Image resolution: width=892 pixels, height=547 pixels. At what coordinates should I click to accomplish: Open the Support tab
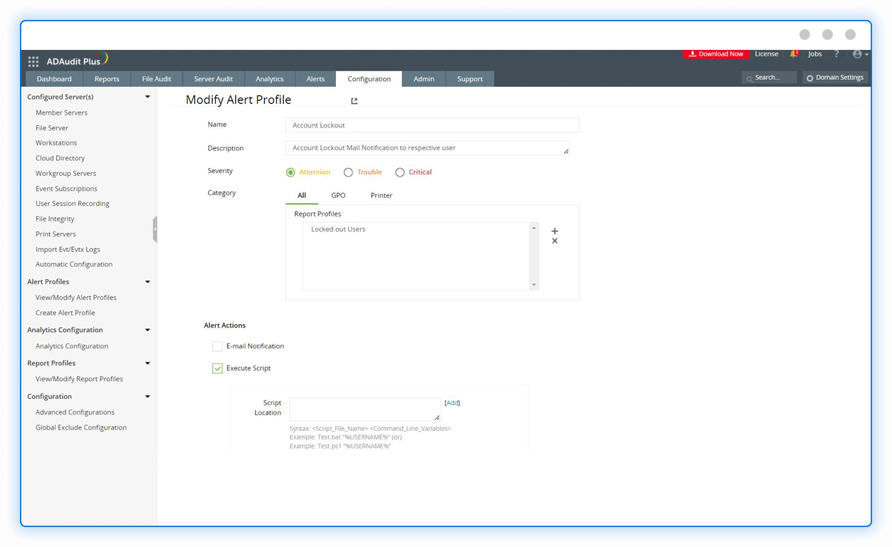[x=470, y=79]
